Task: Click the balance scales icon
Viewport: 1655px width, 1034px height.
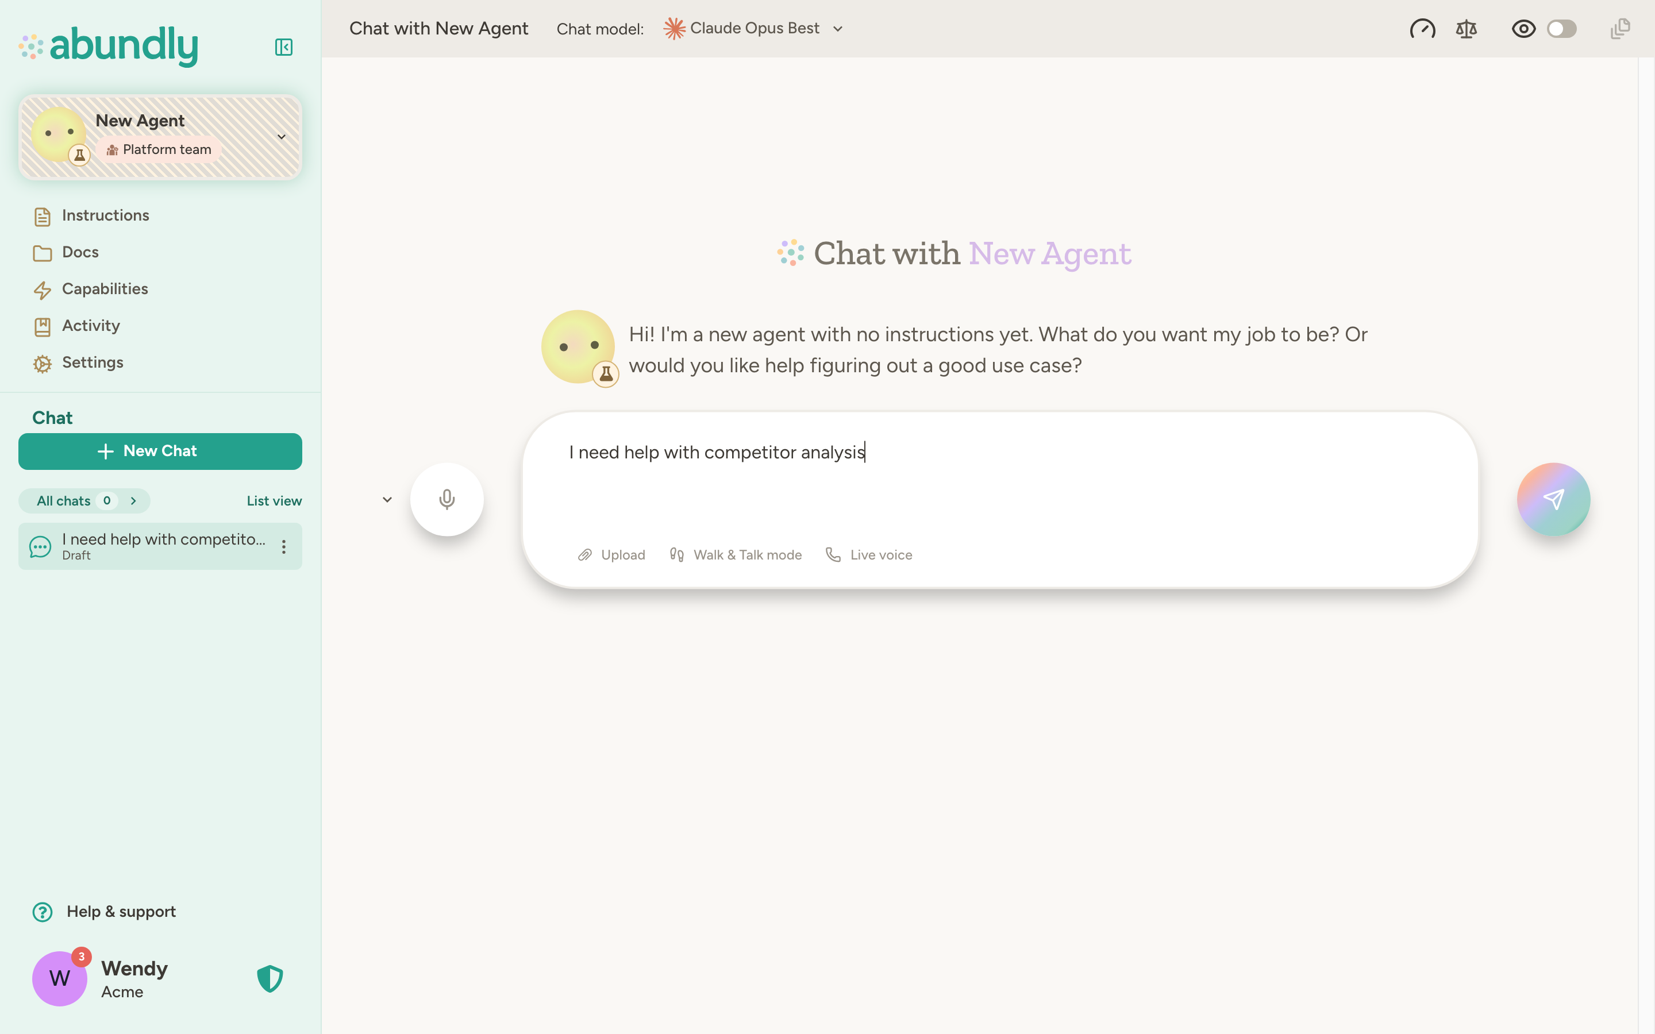Action: pyautogui.click(x=1467, y=29)
